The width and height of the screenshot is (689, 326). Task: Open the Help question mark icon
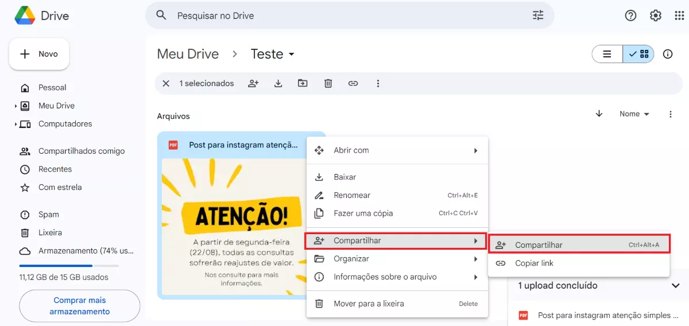coord(630,15)
